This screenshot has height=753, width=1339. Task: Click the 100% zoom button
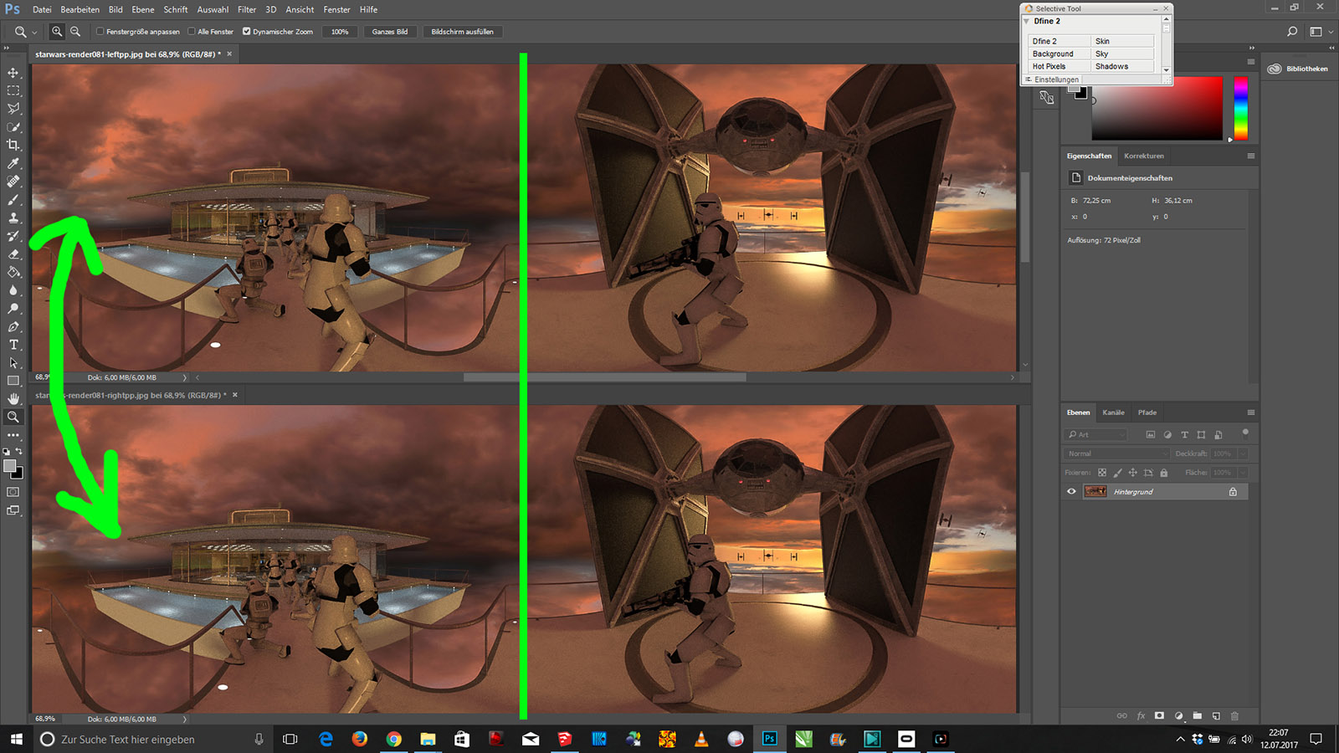click(x=340, y=32)
